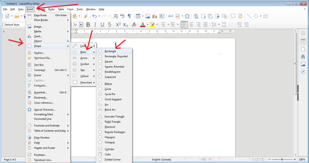Open the Tools menu
The height and width of the screenshot is (163, 309).
(79, 9)
